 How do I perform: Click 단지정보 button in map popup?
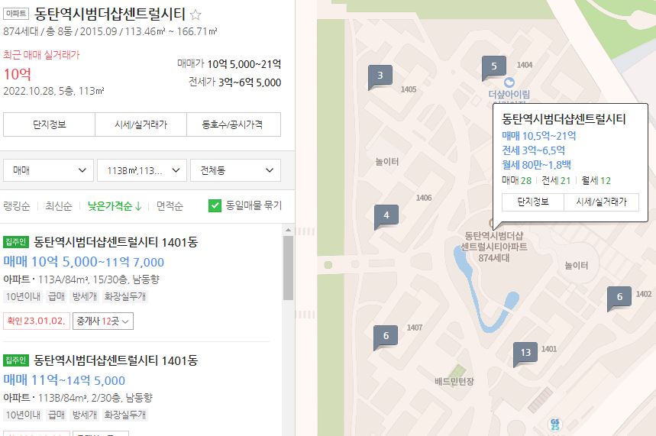(x=533, y=202)
